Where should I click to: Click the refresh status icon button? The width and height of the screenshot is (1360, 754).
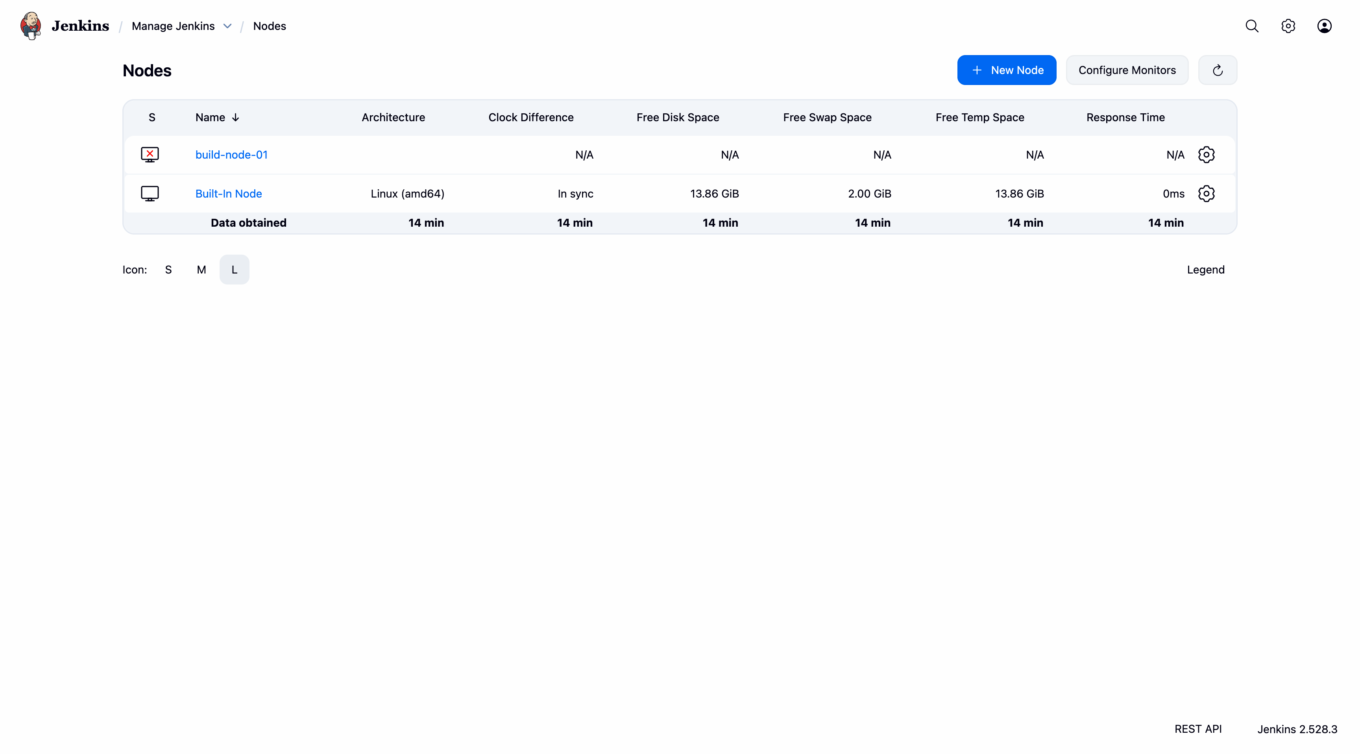(1218, 70)
